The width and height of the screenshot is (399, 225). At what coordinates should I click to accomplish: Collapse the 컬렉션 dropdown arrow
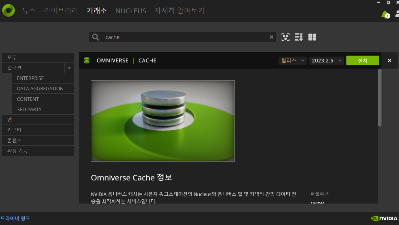point(69,68)
